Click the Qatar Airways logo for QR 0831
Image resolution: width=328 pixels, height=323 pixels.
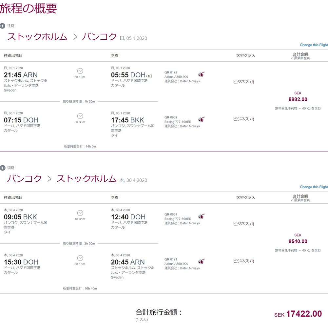[201, 216]
